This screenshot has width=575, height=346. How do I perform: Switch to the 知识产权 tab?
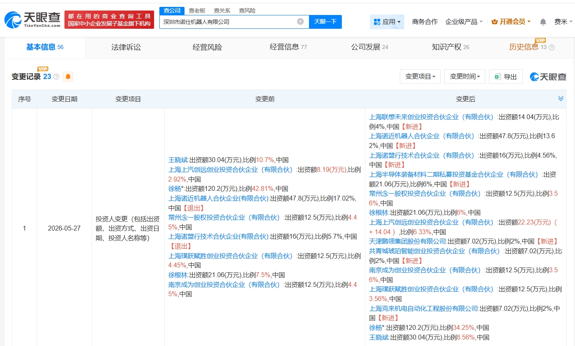[451, 47]
